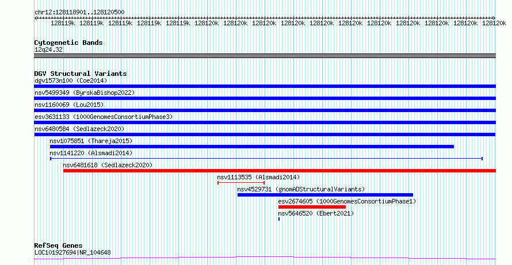Select the blue bar under nsv1160069
Viewport: 512px width, 265px height.
point(265,110)
